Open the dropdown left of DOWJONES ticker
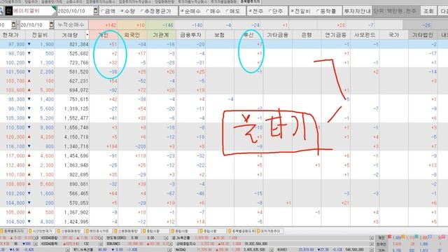The width and height of the screenshot is (448, 252). click(101, 244)
